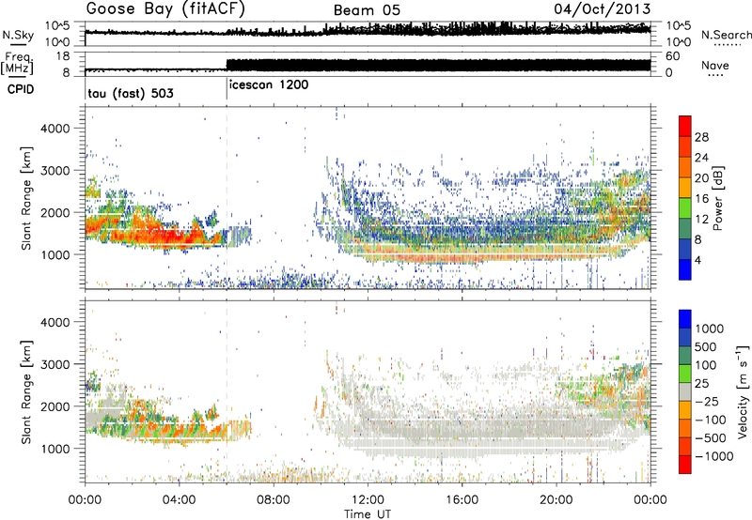Click the Velocity [m s-1] colorbar label
Viewport: 752px width, 520px height.
743,391
